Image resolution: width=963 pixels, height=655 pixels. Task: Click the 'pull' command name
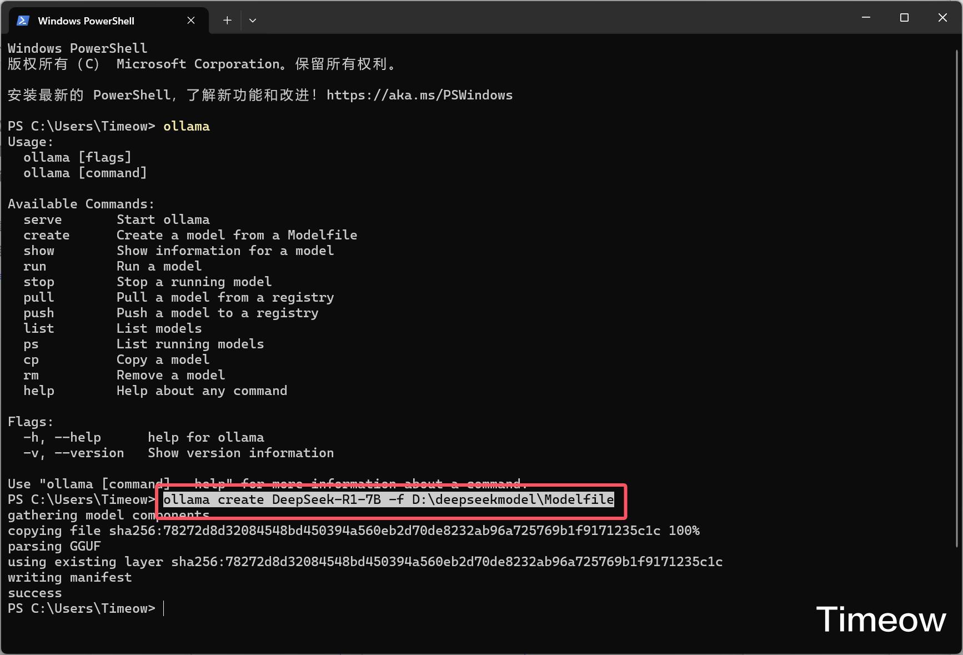pos(39,297)
